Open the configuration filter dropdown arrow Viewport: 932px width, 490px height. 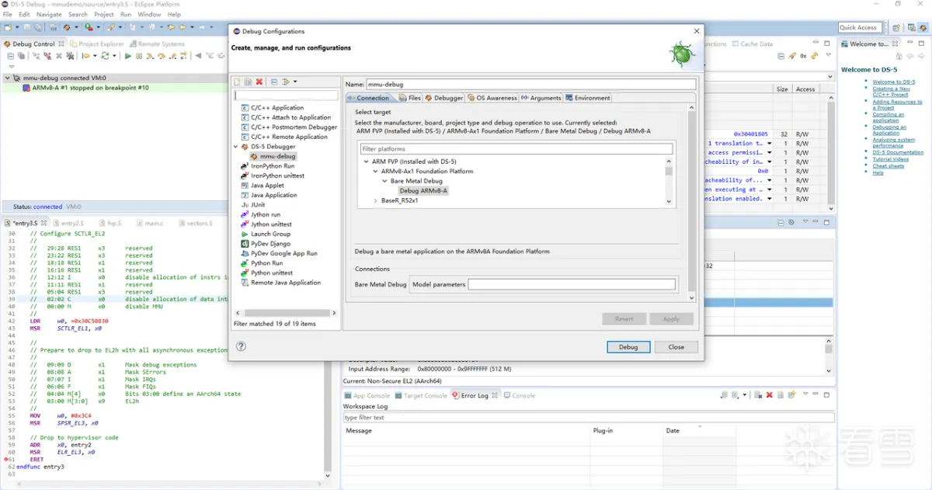pyautogui.click(x=295, y=82)
